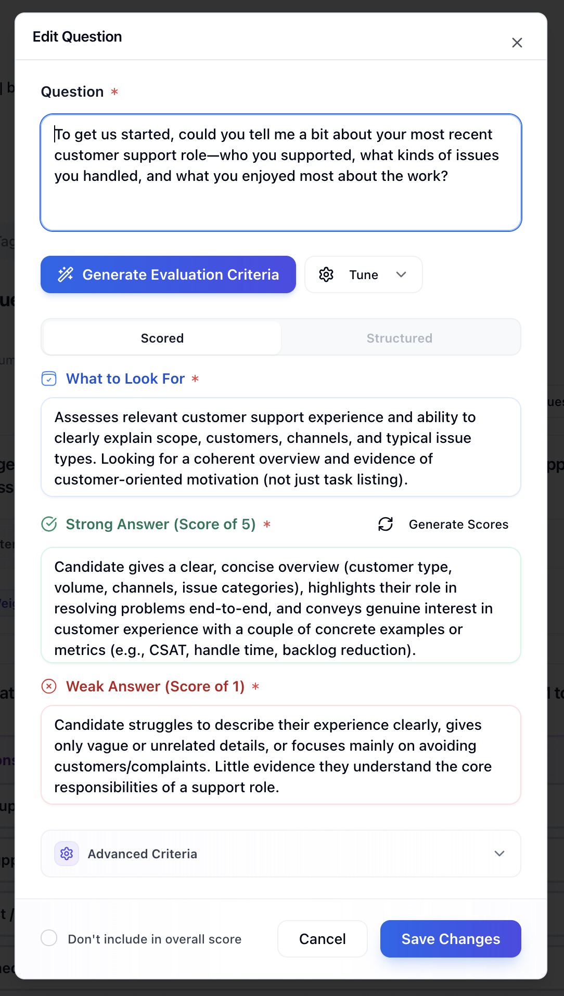This screenshot has width=564, height=996.
Task: Open the Tune dropdown chevron
Action: click(x=401, y=274)
